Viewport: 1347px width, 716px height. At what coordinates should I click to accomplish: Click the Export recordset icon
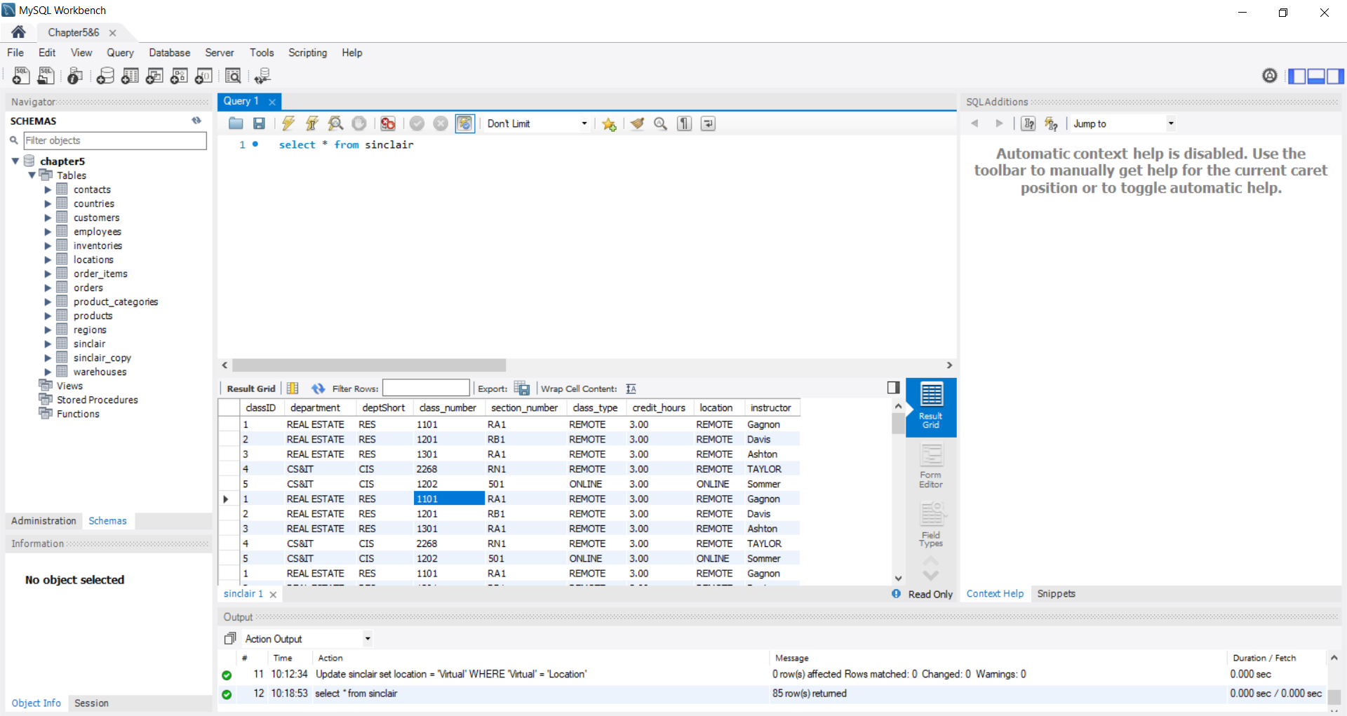pyautogui.click(x=522, y=389)
